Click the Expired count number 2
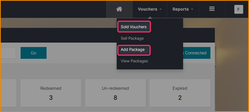 coord(180,98)
